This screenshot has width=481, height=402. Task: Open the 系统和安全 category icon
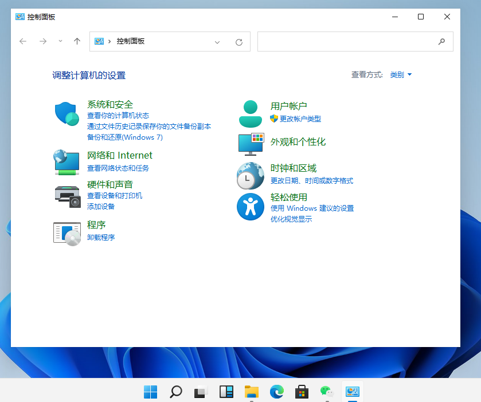coord(67,115)
